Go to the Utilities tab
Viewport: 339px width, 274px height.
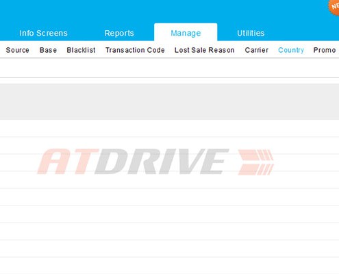251,34
